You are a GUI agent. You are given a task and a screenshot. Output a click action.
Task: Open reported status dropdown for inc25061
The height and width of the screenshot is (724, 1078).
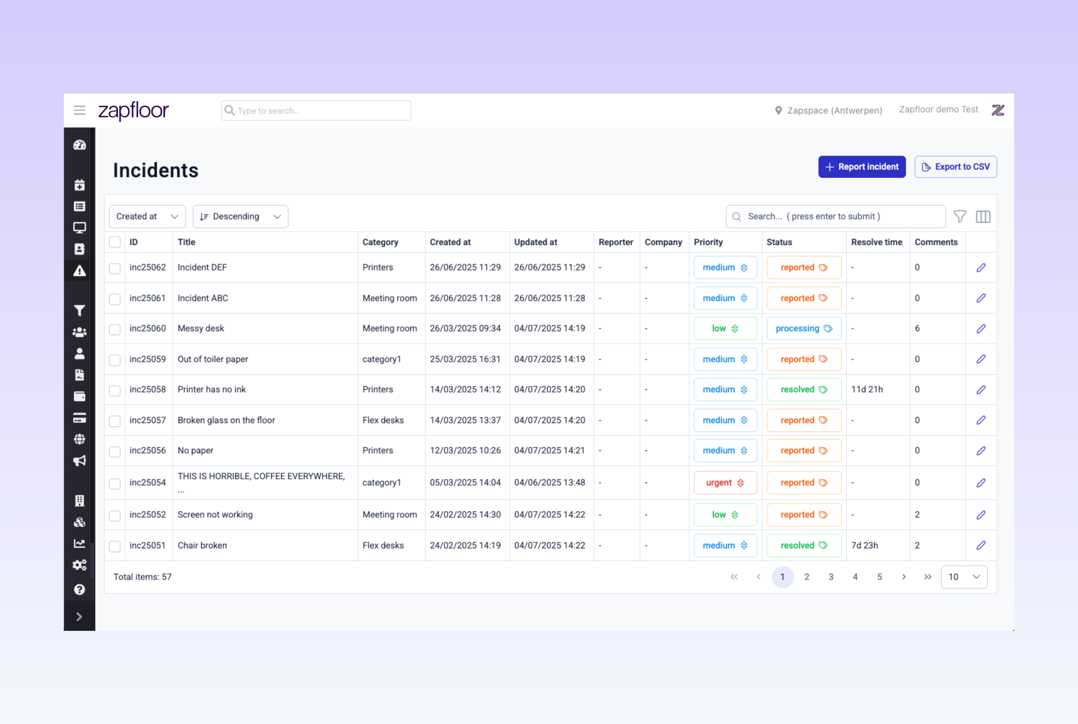(x=804, y=298)
